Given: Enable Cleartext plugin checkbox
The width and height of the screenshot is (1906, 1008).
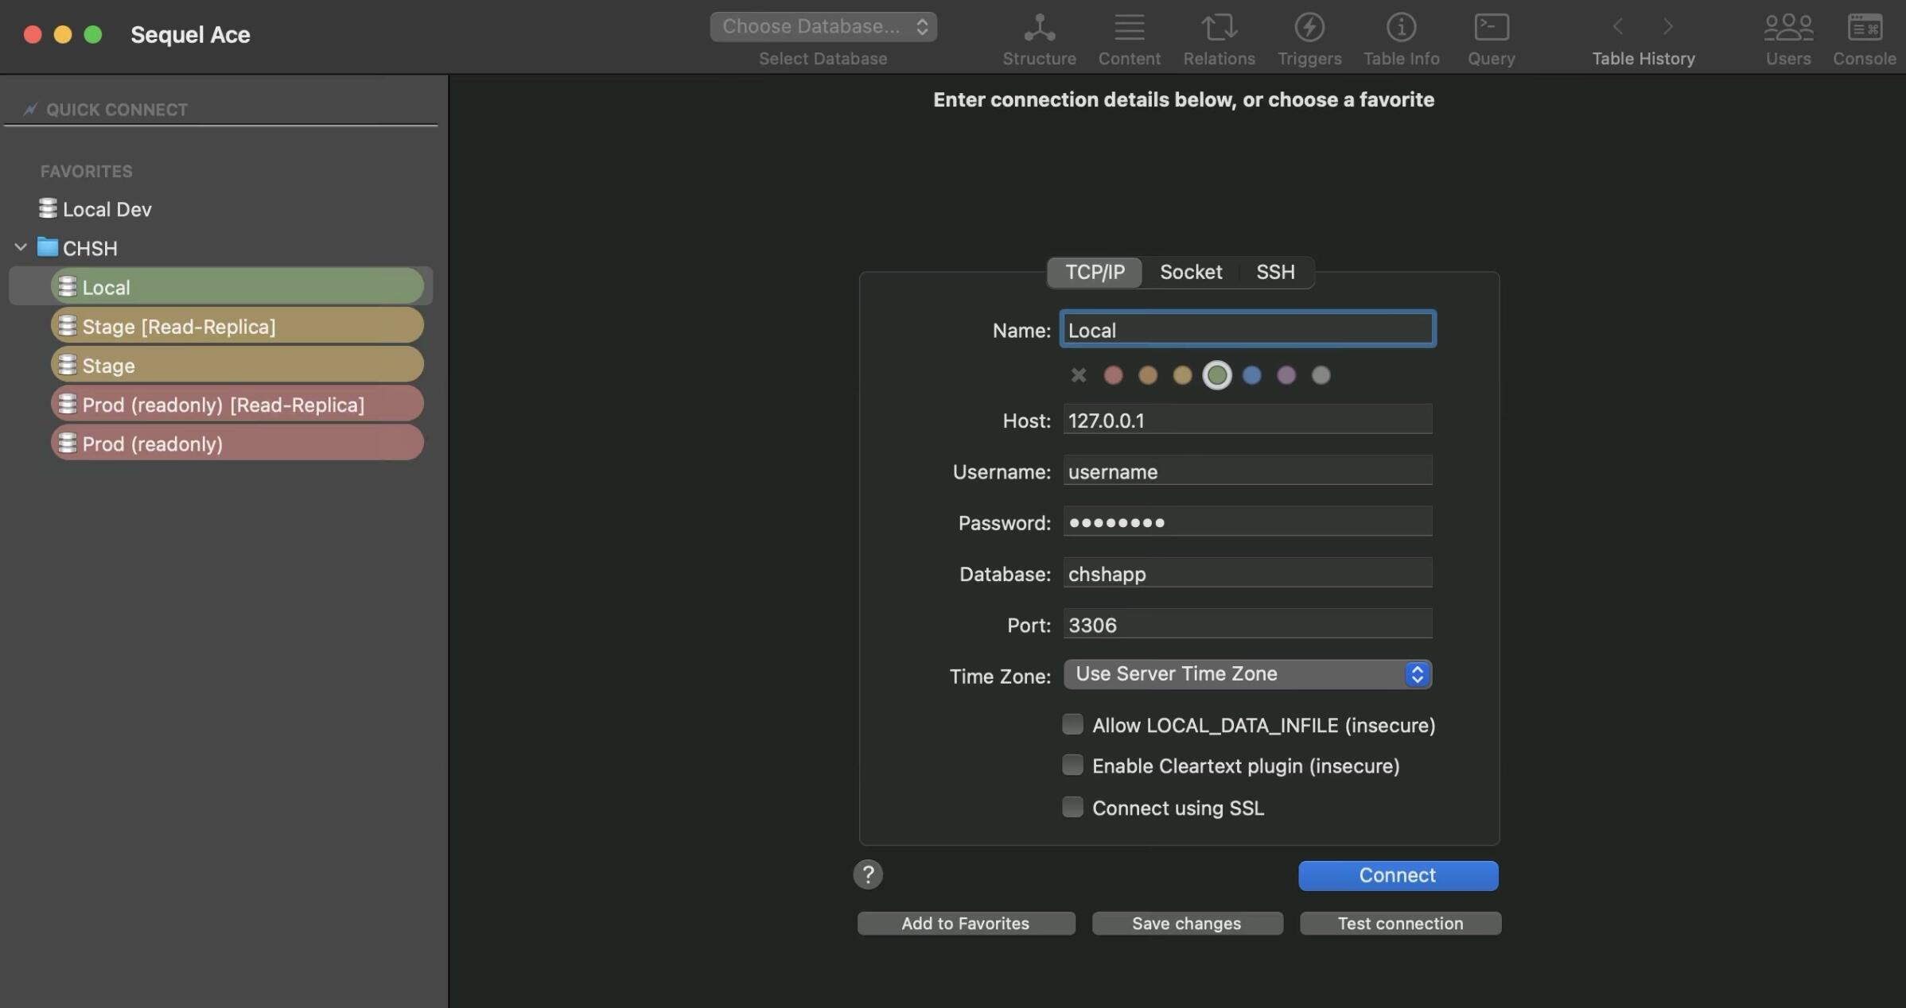Looking at the screenshot, I should [x=1072, y=765].
